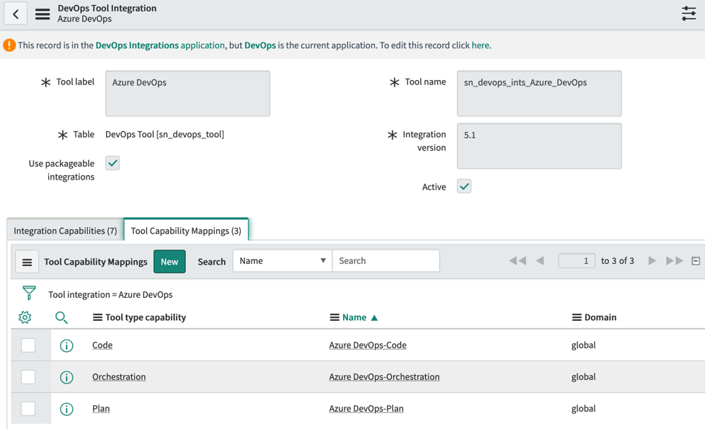Viewport: 705px width, 429px height.
Task: Sort by the Tool type capability header
Action: tap(146, 317)
